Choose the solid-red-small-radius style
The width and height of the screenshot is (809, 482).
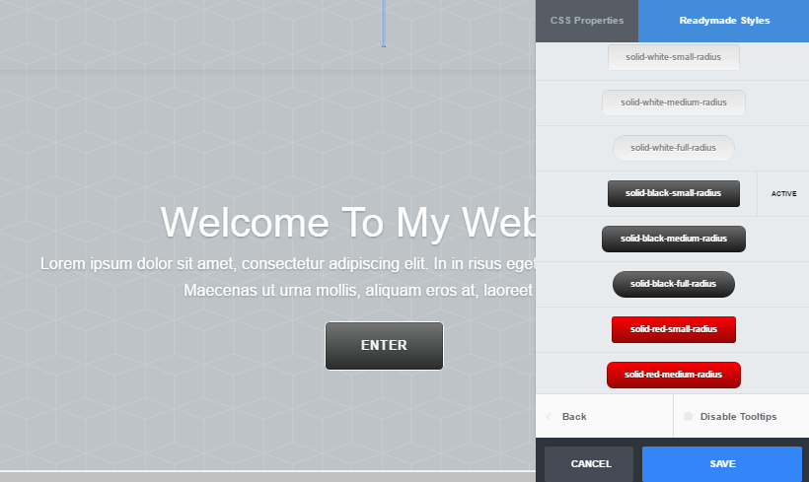[x=673, y=329]
